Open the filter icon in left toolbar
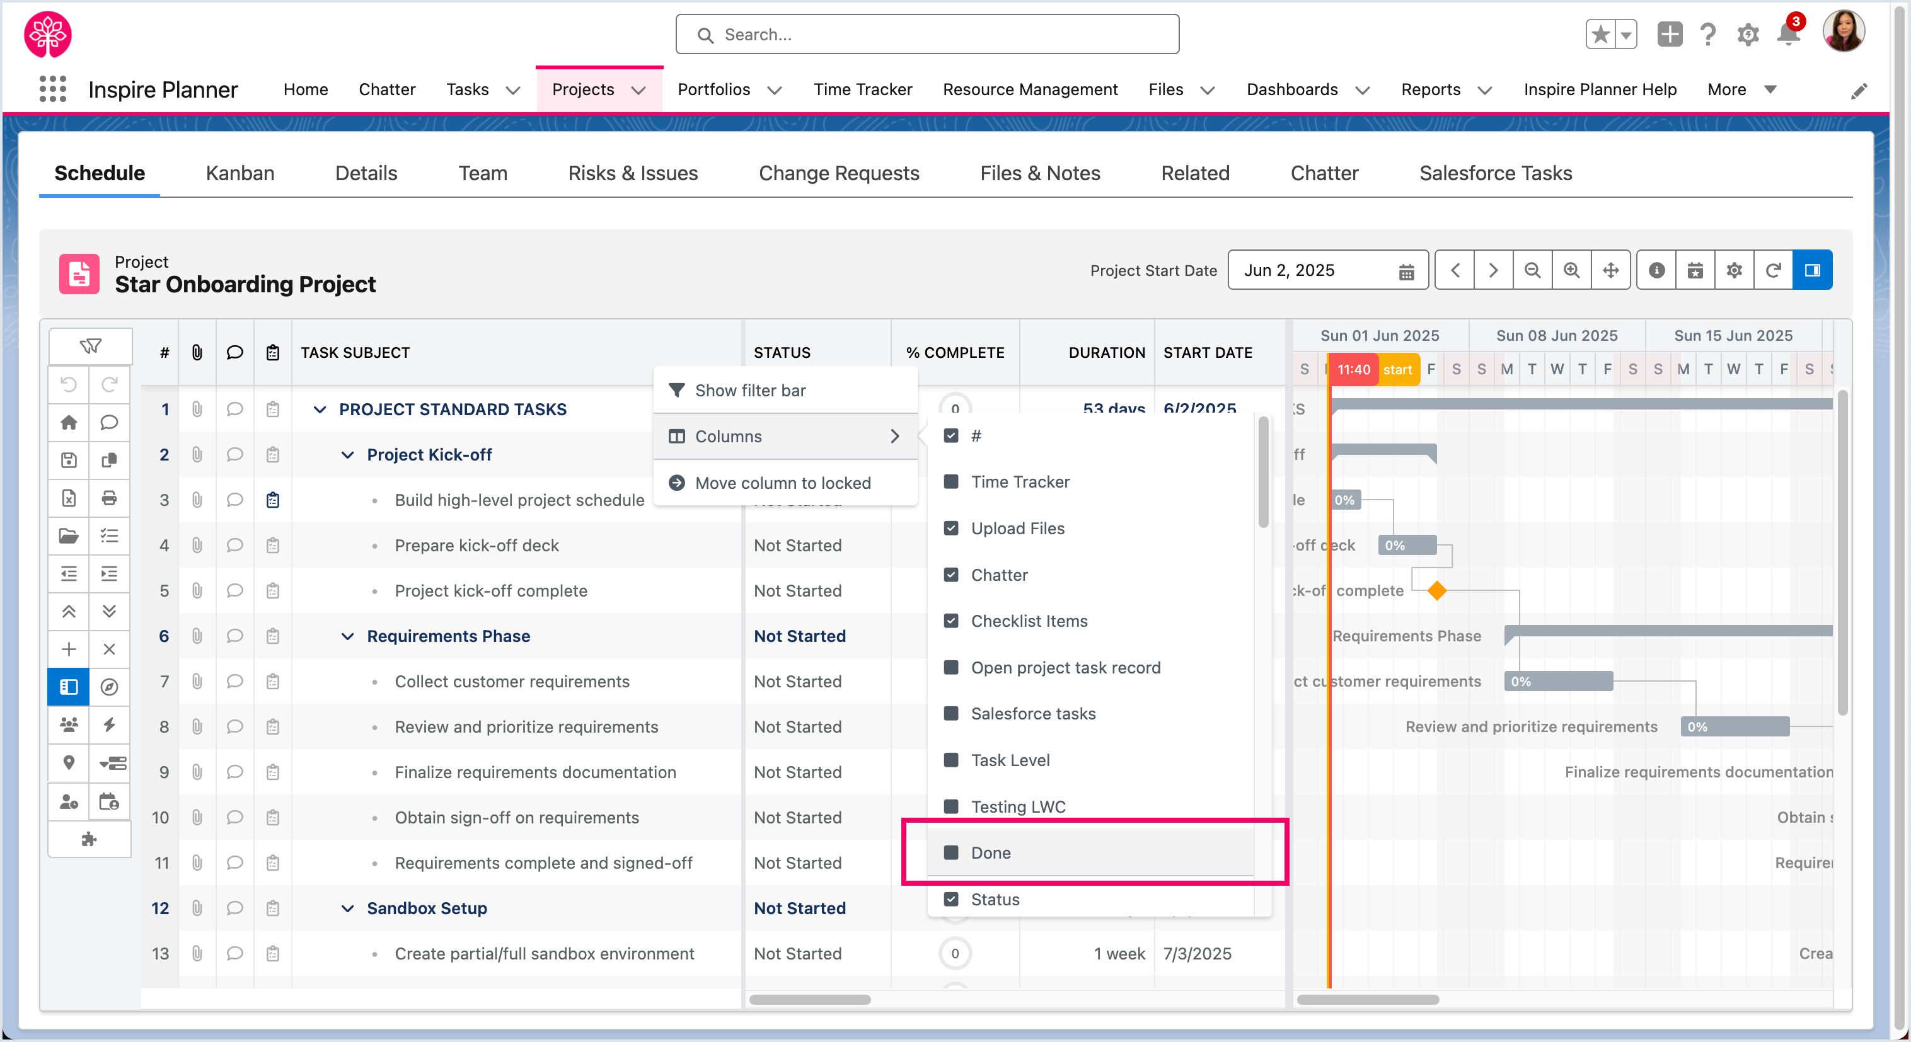 coord(91,346)
